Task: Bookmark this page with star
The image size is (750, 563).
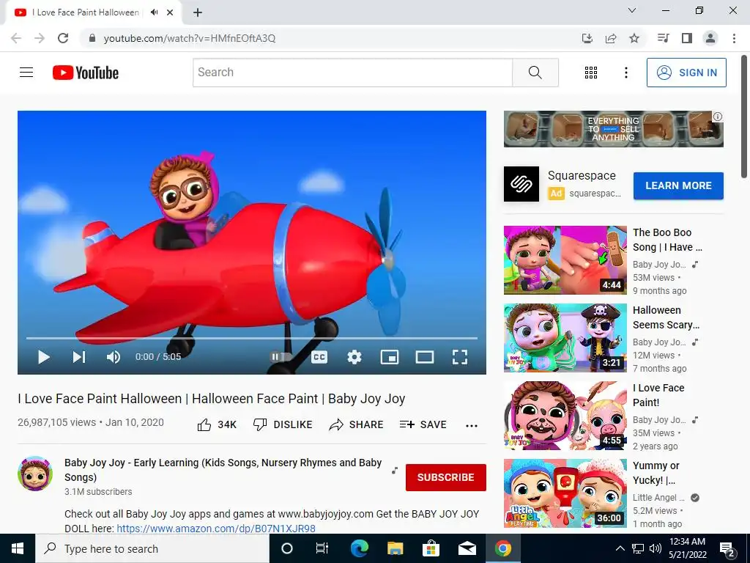Action: pos(634,38)
